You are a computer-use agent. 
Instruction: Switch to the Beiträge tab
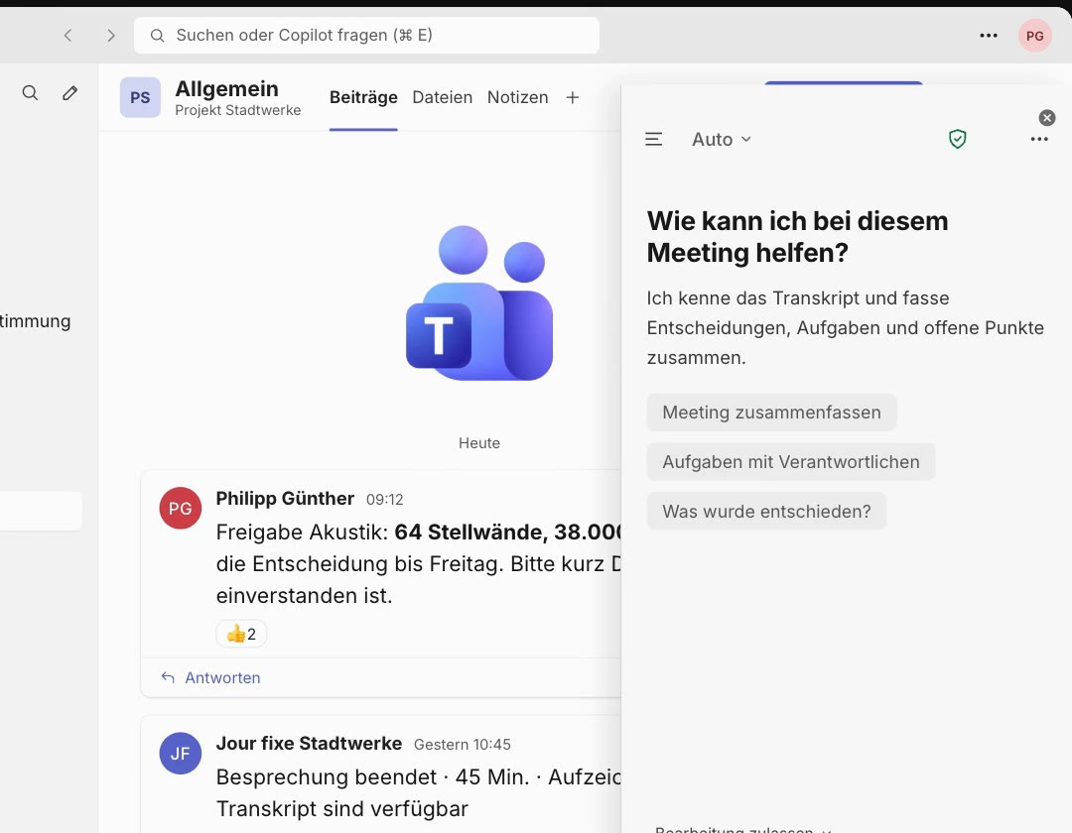point(363,97)
